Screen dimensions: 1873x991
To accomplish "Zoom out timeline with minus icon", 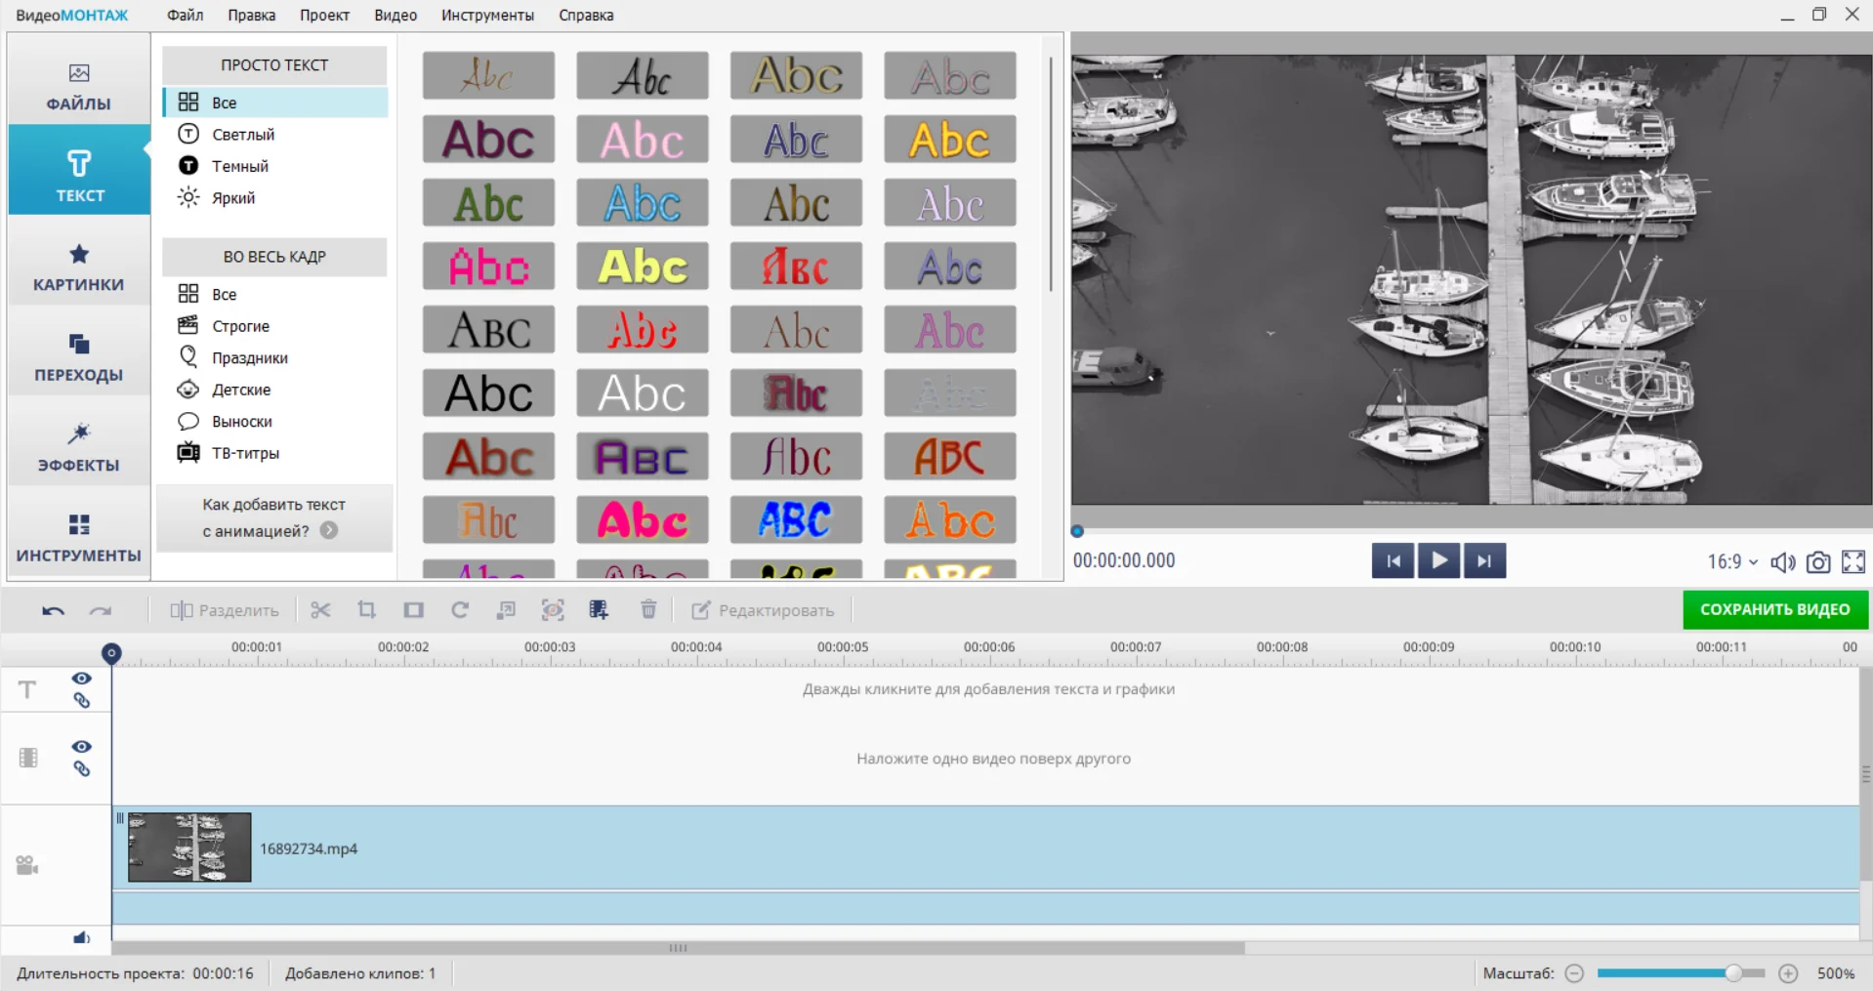I will click(x=1574, y=973).
